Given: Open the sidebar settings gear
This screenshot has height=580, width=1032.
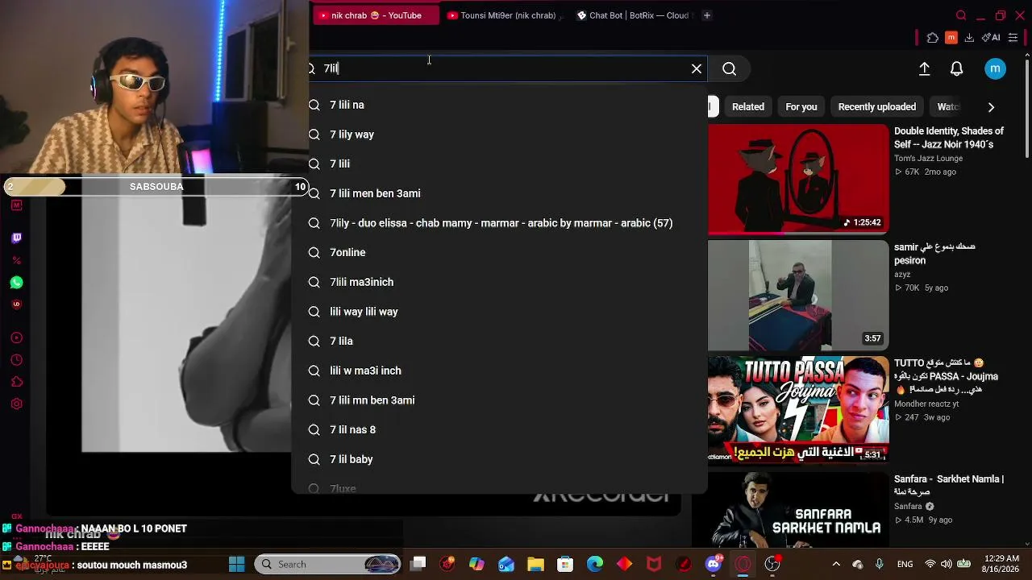Looking at the screenshot, I should [x=16, y=404].
